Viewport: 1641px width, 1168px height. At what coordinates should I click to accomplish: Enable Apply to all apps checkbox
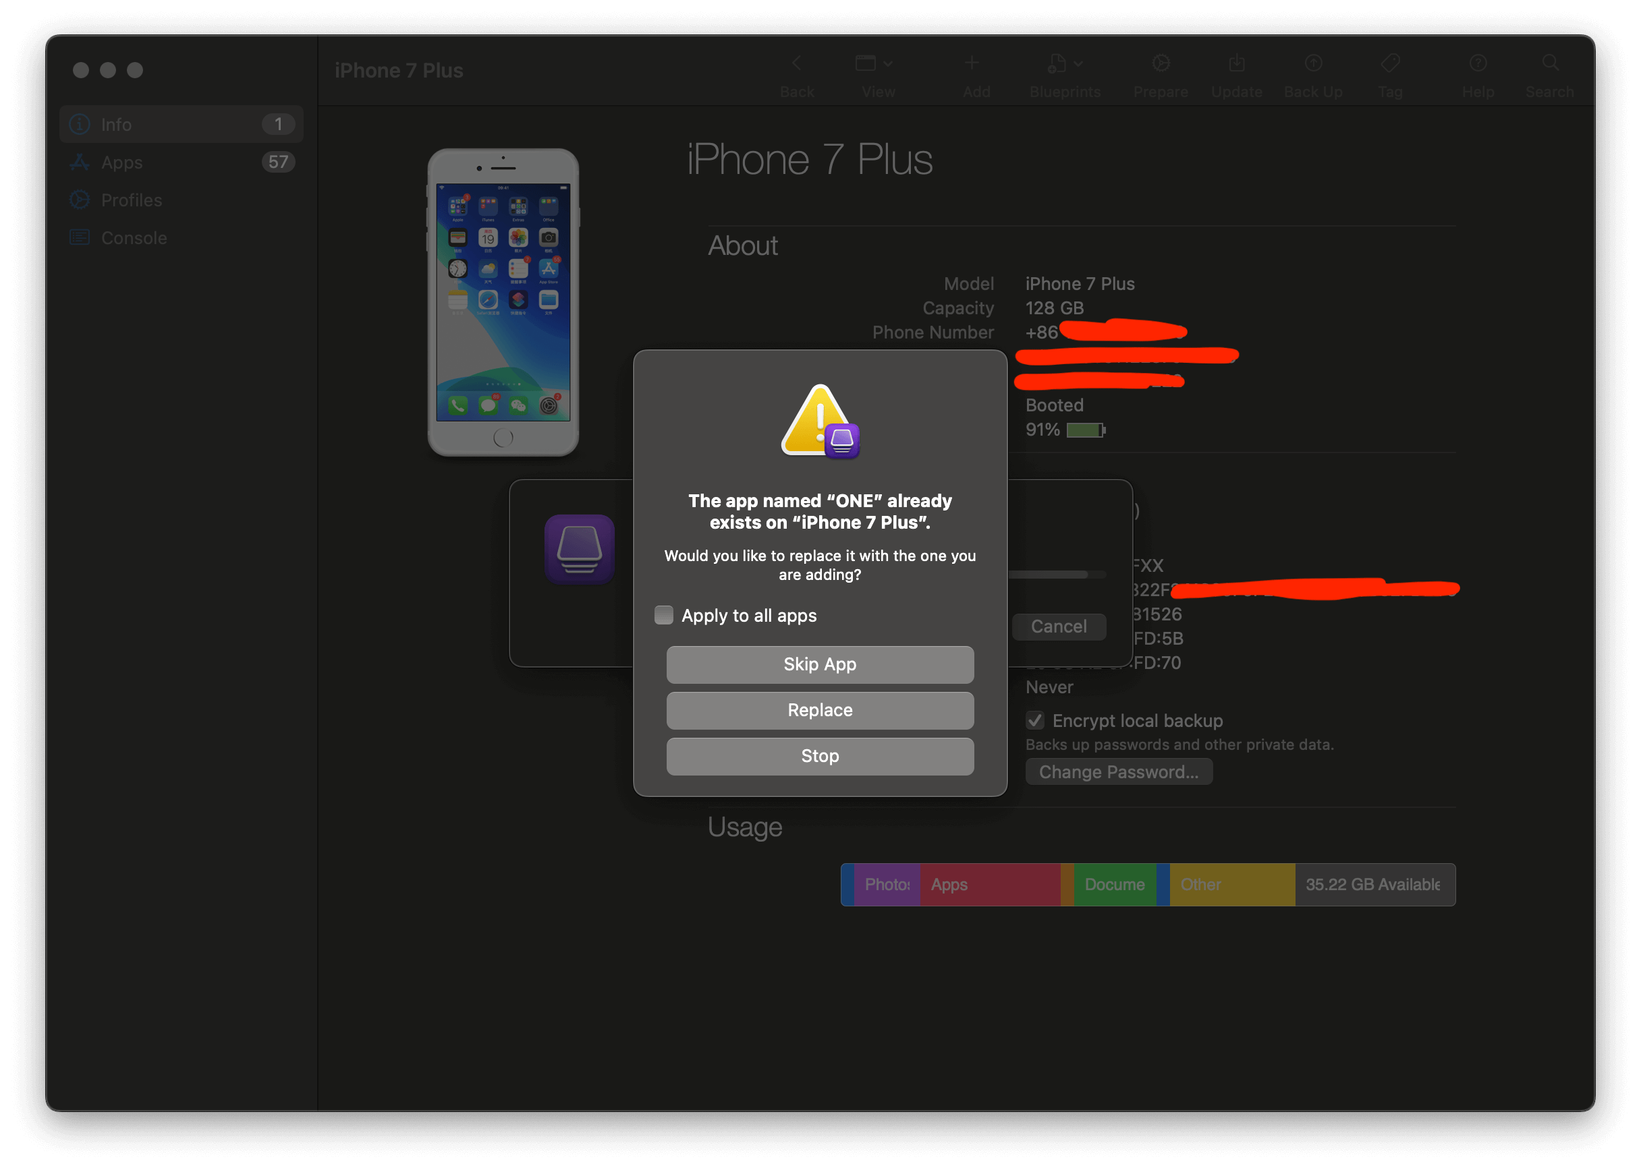(x=663, y=615)
